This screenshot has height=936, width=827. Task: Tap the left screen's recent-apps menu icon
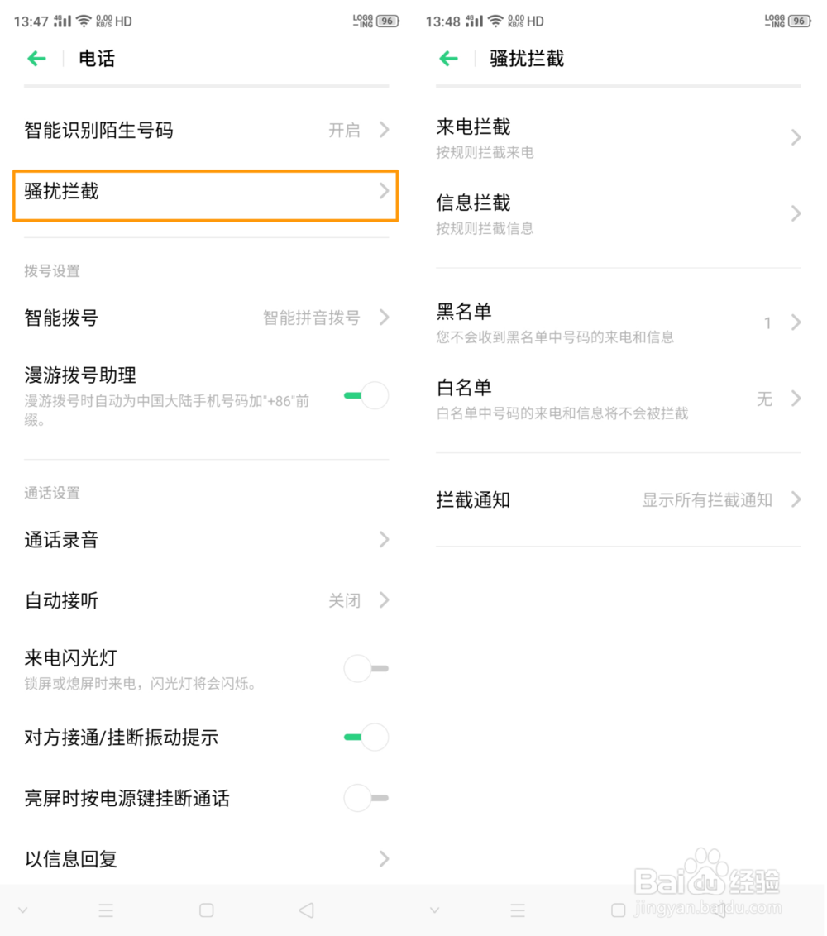tap(106, 910)
